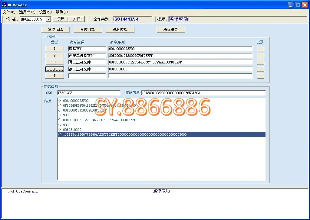Toggle the 记录 box for command row 1
Image resolution: width=310 pixels, height=220 pixels.
[261, 49]
